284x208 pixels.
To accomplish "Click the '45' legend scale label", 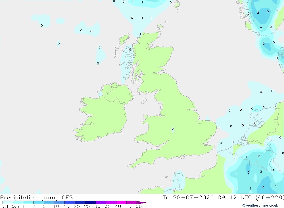I will [x=128, y=206].
